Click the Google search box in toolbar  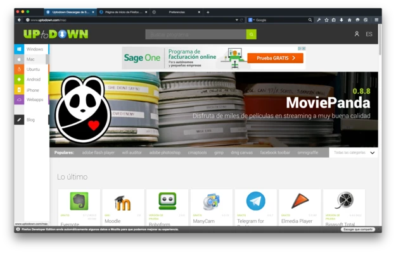pos(280,20)
